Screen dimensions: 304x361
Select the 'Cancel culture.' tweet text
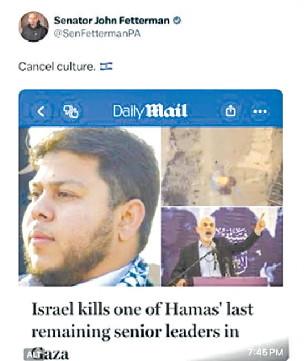(57, 67)
